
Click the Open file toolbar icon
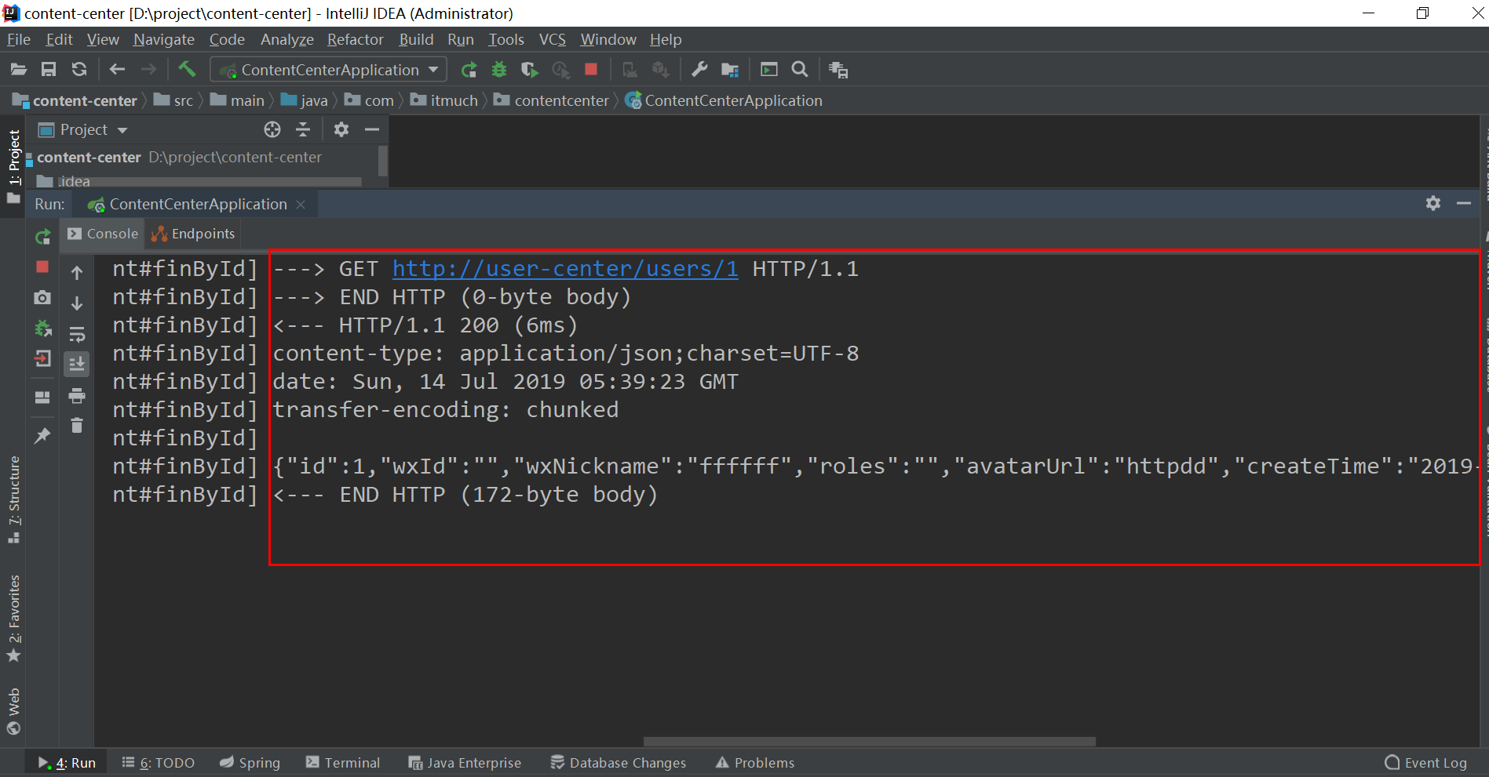point(19,70)
